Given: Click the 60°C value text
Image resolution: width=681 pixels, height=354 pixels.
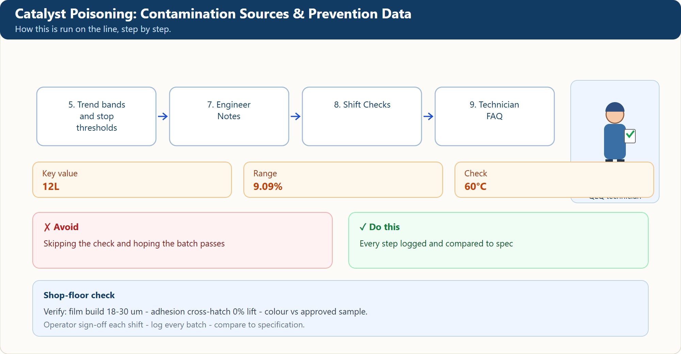Looking at the screenshot, I should tap(475, 187).
